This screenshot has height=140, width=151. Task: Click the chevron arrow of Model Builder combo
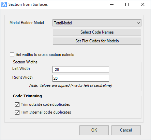pyautogui.click(x=138, y=23)
